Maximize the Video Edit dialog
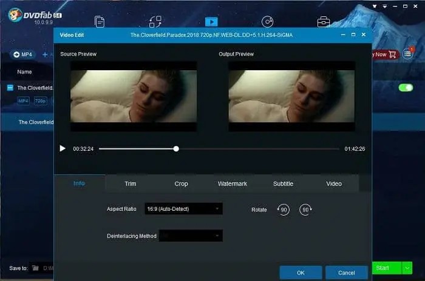The height and width of the screenshot is (281, 425). [353, 35]
